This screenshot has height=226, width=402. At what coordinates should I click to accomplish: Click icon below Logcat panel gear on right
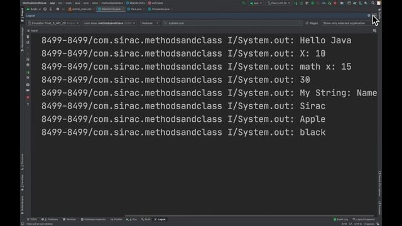(x=374, y=31)
